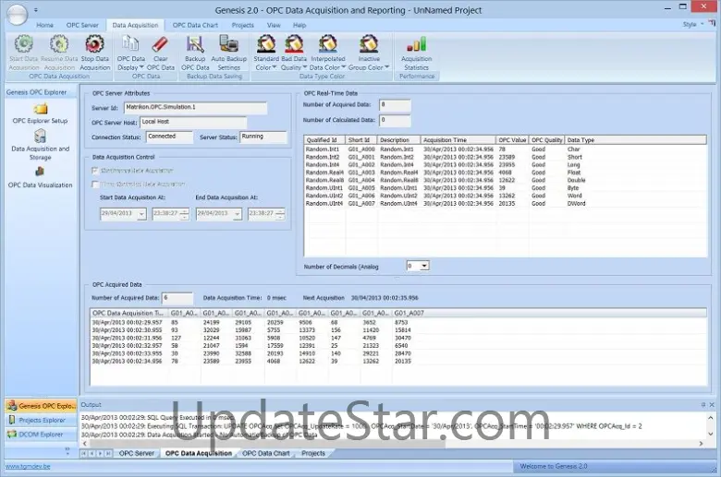This screenshot has height=477, width=721.
Task: Click the Start Data Acquisition icon
Action: click(23, 44)
